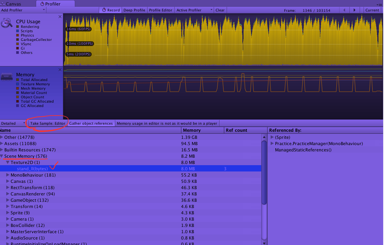The height and width of the screenshot is (245, 384).
Task: Toggle Rendering color in CPU Usage legend
Action: pos(18,26)
